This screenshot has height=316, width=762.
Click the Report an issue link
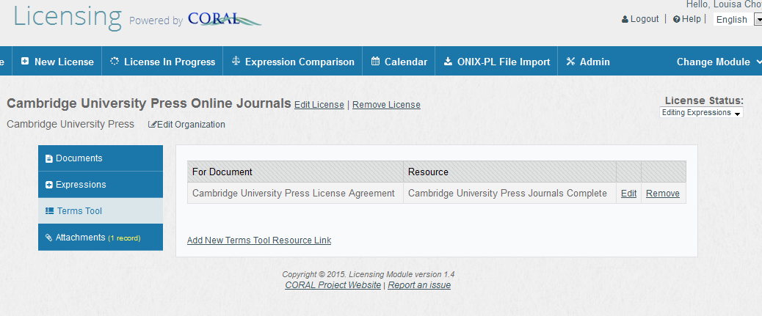pyautogui.click(x=419, y=285)
